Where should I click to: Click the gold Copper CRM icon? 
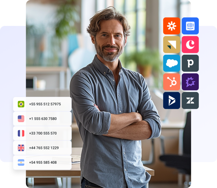pyautogui.click(x=172, y=45)
